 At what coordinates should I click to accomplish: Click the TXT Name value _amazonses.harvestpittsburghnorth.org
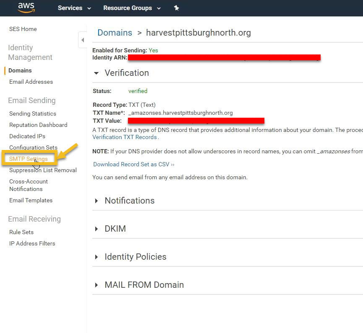coord(180,113)
